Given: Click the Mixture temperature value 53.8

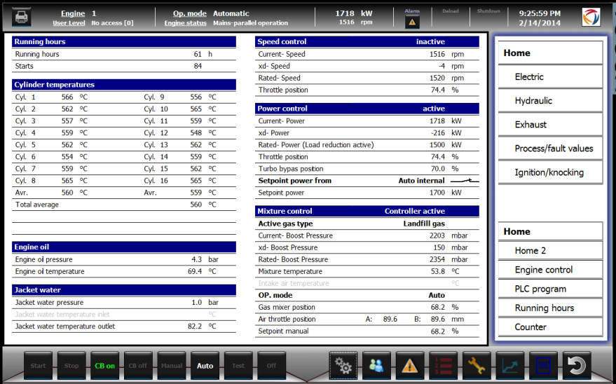Looking at the screenshot, I should pos(437,271).
